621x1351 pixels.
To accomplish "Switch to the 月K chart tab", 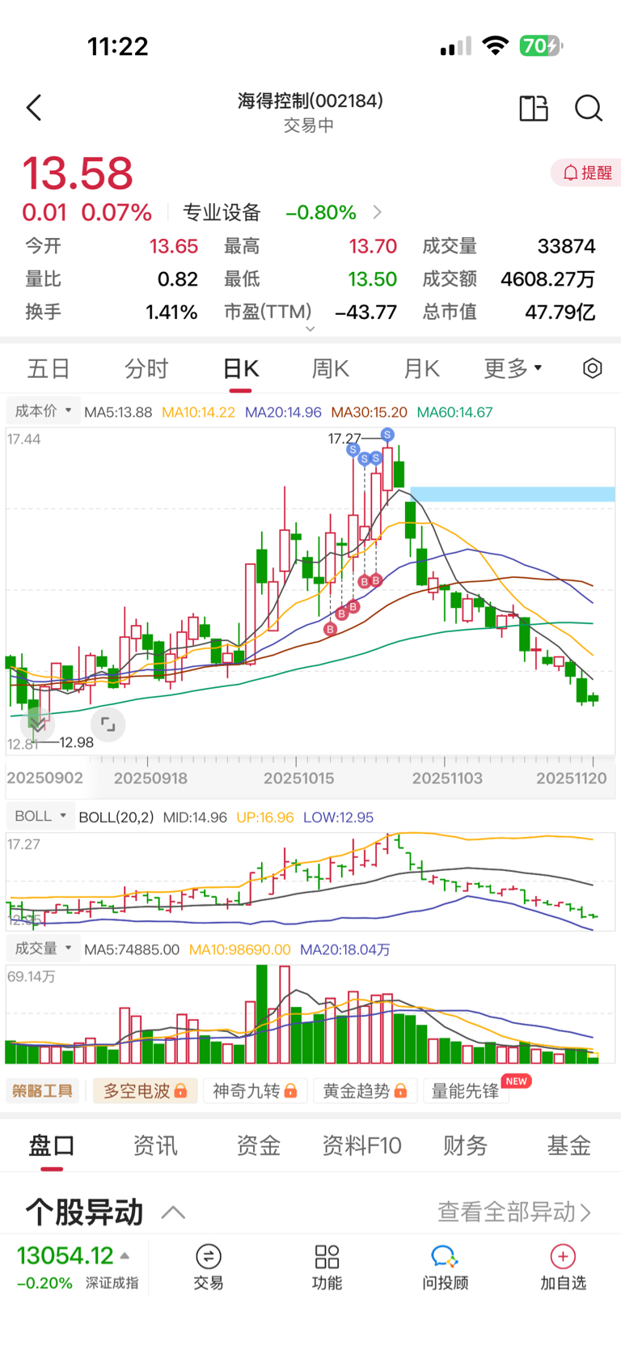I will [421, 368].
